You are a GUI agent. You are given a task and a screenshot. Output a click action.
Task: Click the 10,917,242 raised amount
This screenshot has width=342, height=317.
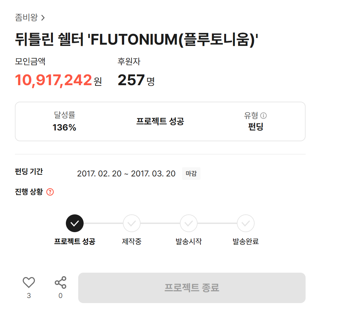pos(54,80)
